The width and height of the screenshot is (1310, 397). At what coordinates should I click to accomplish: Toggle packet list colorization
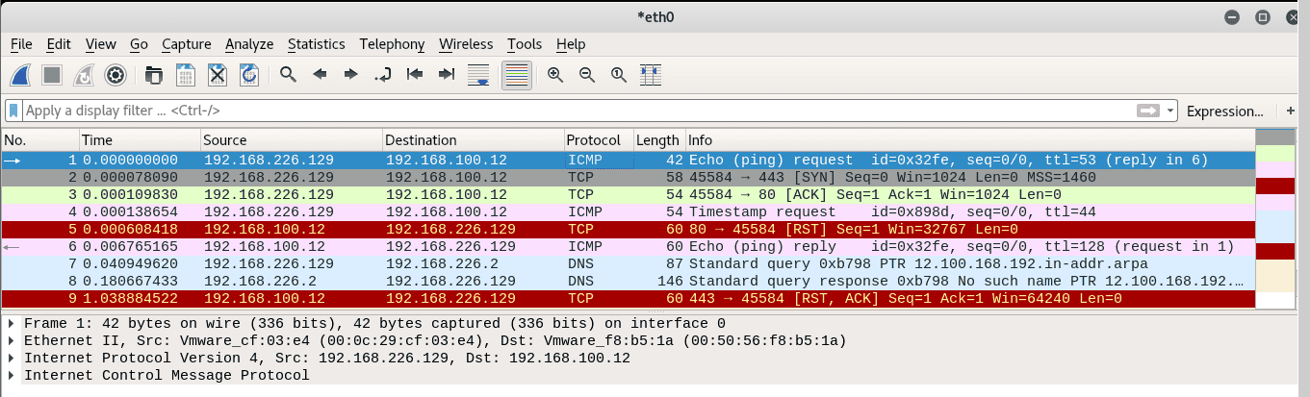coord(517,75)
